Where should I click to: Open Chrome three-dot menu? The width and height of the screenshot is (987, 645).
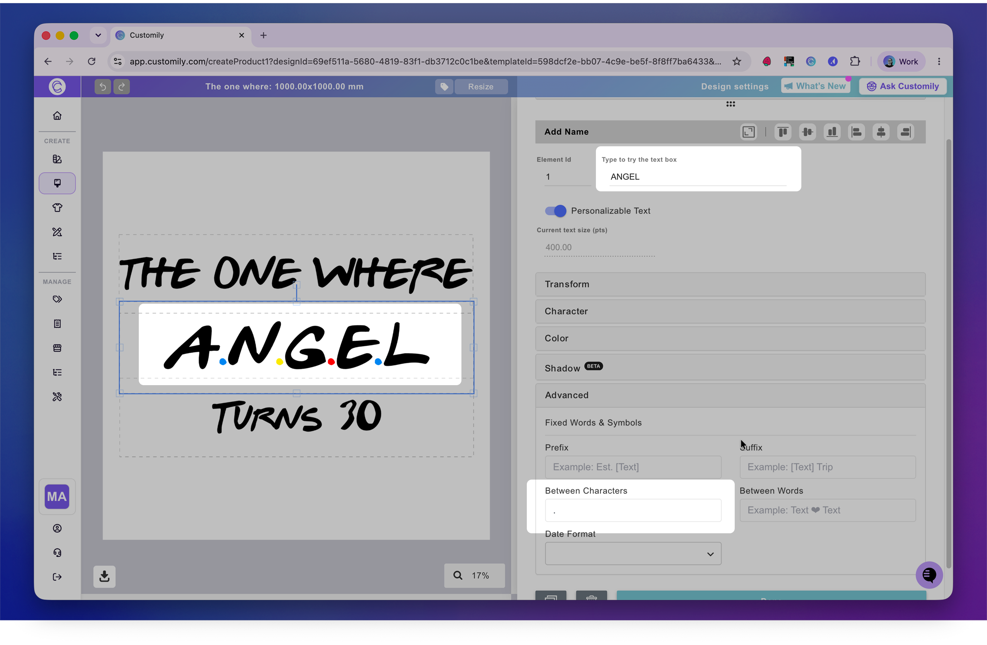point(939,61)
